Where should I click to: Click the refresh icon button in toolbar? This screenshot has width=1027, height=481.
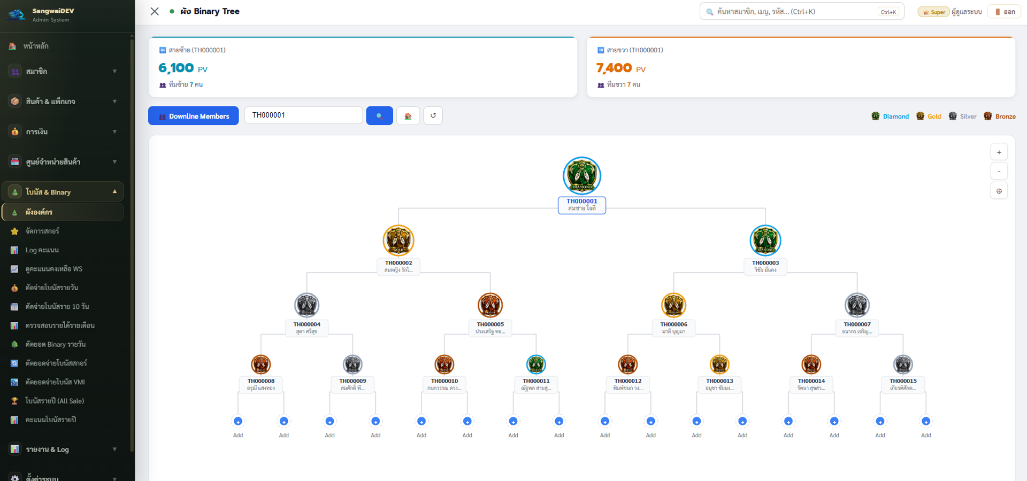pyautogui.click(x=433, y=115)
